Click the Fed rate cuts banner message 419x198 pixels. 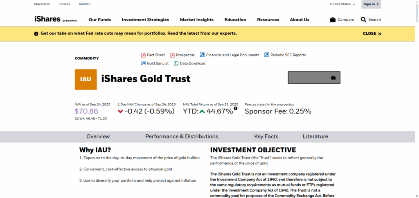139,33
